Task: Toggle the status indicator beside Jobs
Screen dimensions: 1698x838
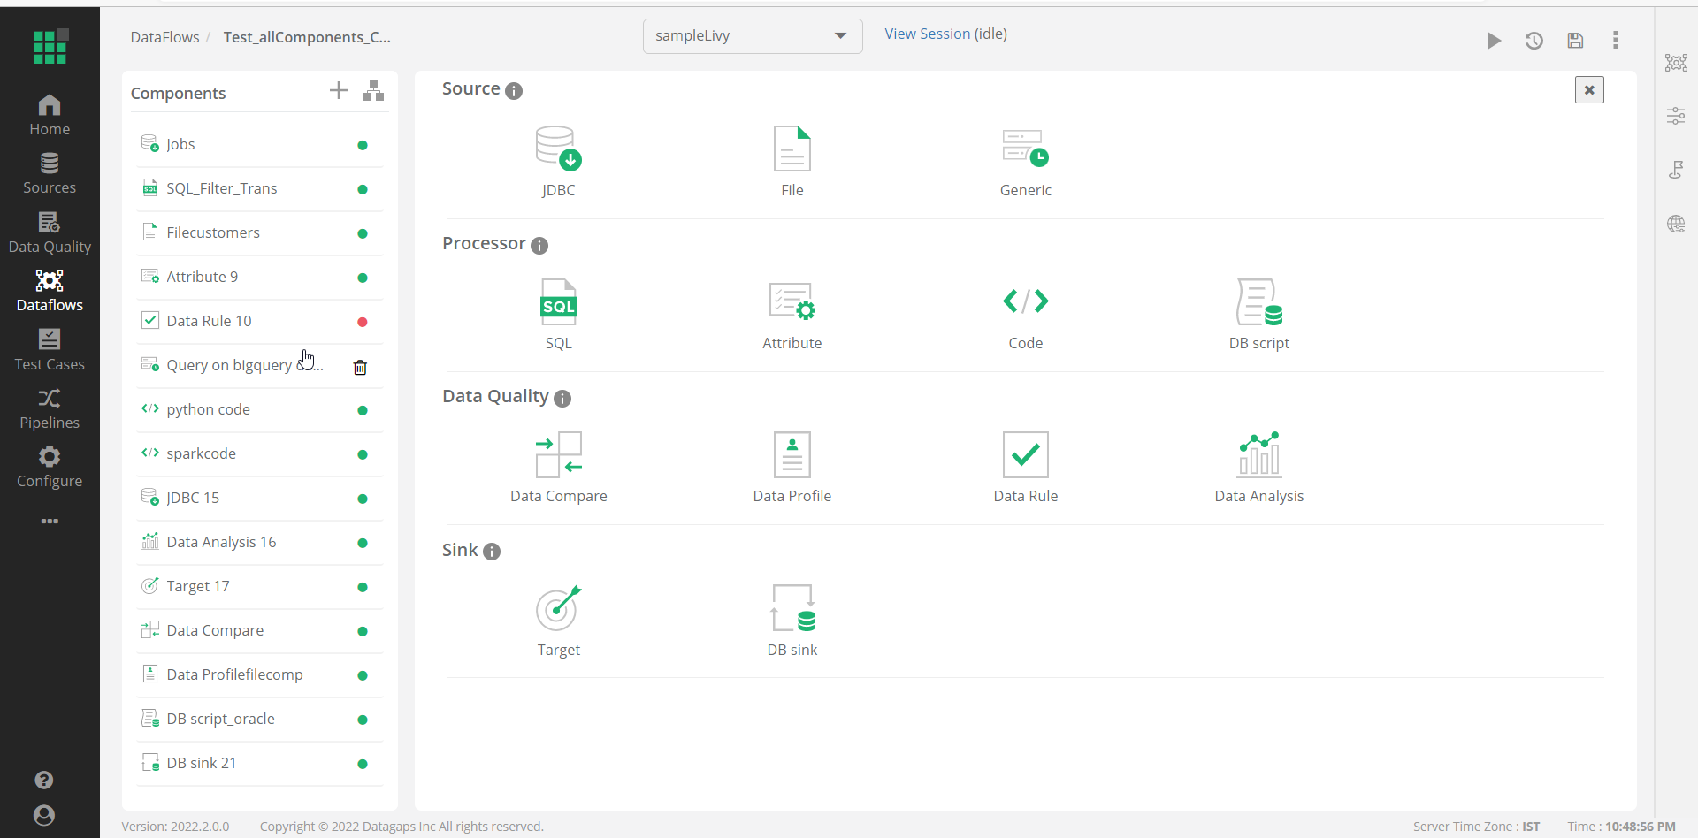Action: (x=362, y=145)
